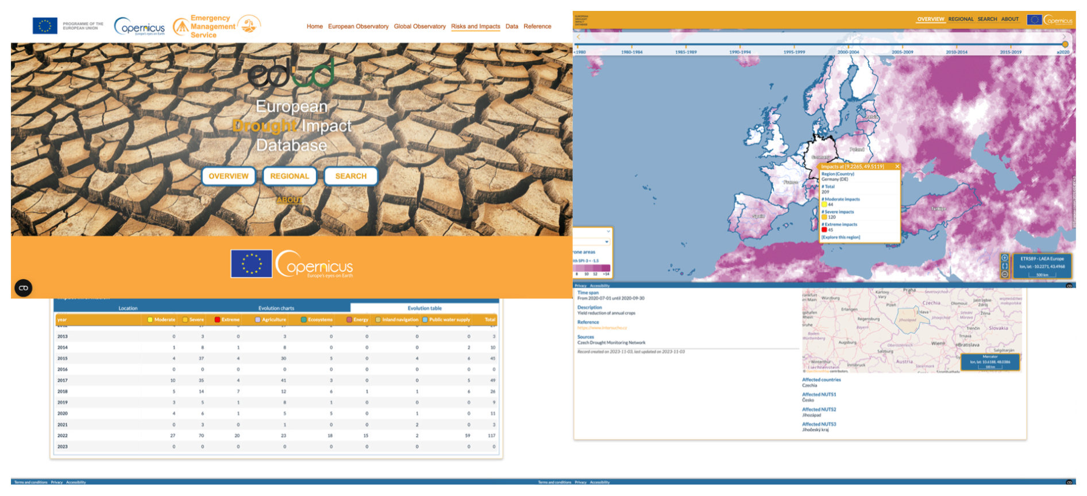Collapse the map legend panel chevron
1087x496 pixels.
coord(608,232)
